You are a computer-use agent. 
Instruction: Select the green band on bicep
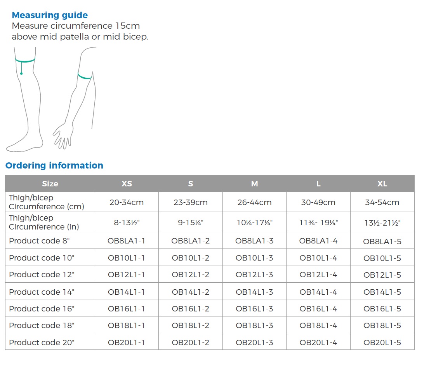[x=84, y=76]
